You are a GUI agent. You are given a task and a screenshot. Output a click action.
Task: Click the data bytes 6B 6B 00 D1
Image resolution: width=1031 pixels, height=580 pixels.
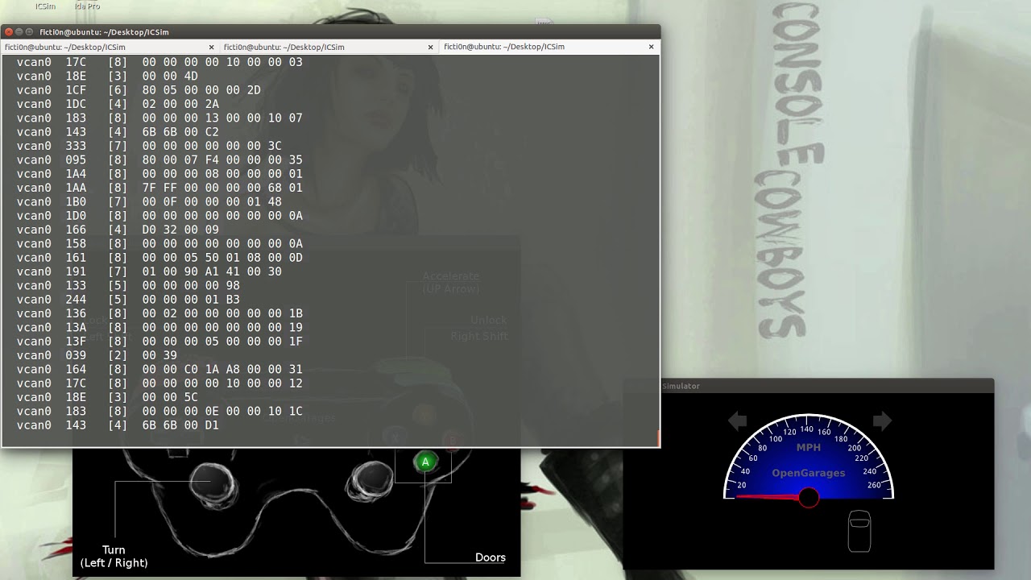click(x=180, y=425)
